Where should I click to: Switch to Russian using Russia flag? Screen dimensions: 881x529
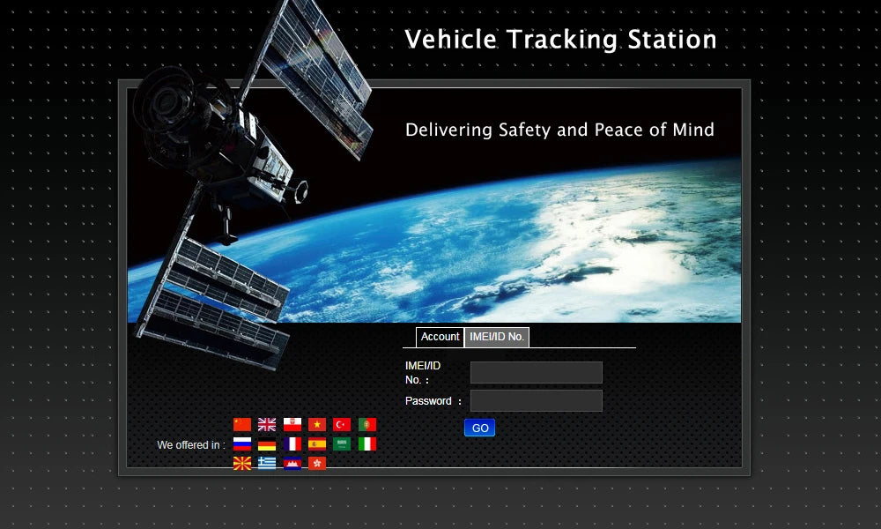[242, 444]
